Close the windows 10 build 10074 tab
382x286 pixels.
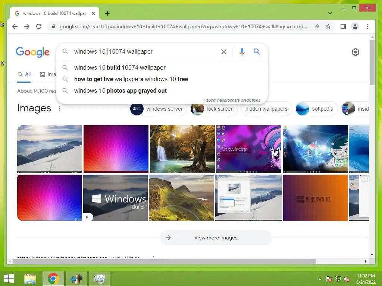coord(93,13)
